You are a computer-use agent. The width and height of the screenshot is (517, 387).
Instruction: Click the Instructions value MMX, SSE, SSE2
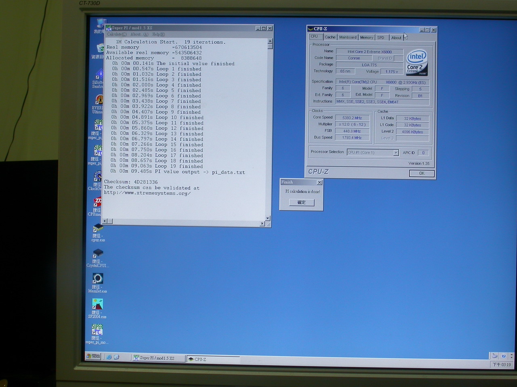click(x=382, y=102)
